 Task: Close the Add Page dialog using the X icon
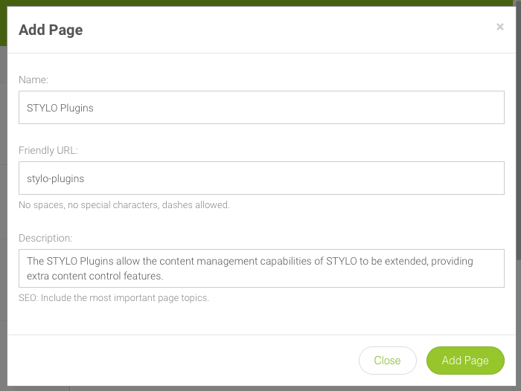500,27
